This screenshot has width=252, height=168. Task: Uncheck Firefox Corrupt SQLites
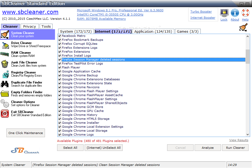tap(59, 44)
